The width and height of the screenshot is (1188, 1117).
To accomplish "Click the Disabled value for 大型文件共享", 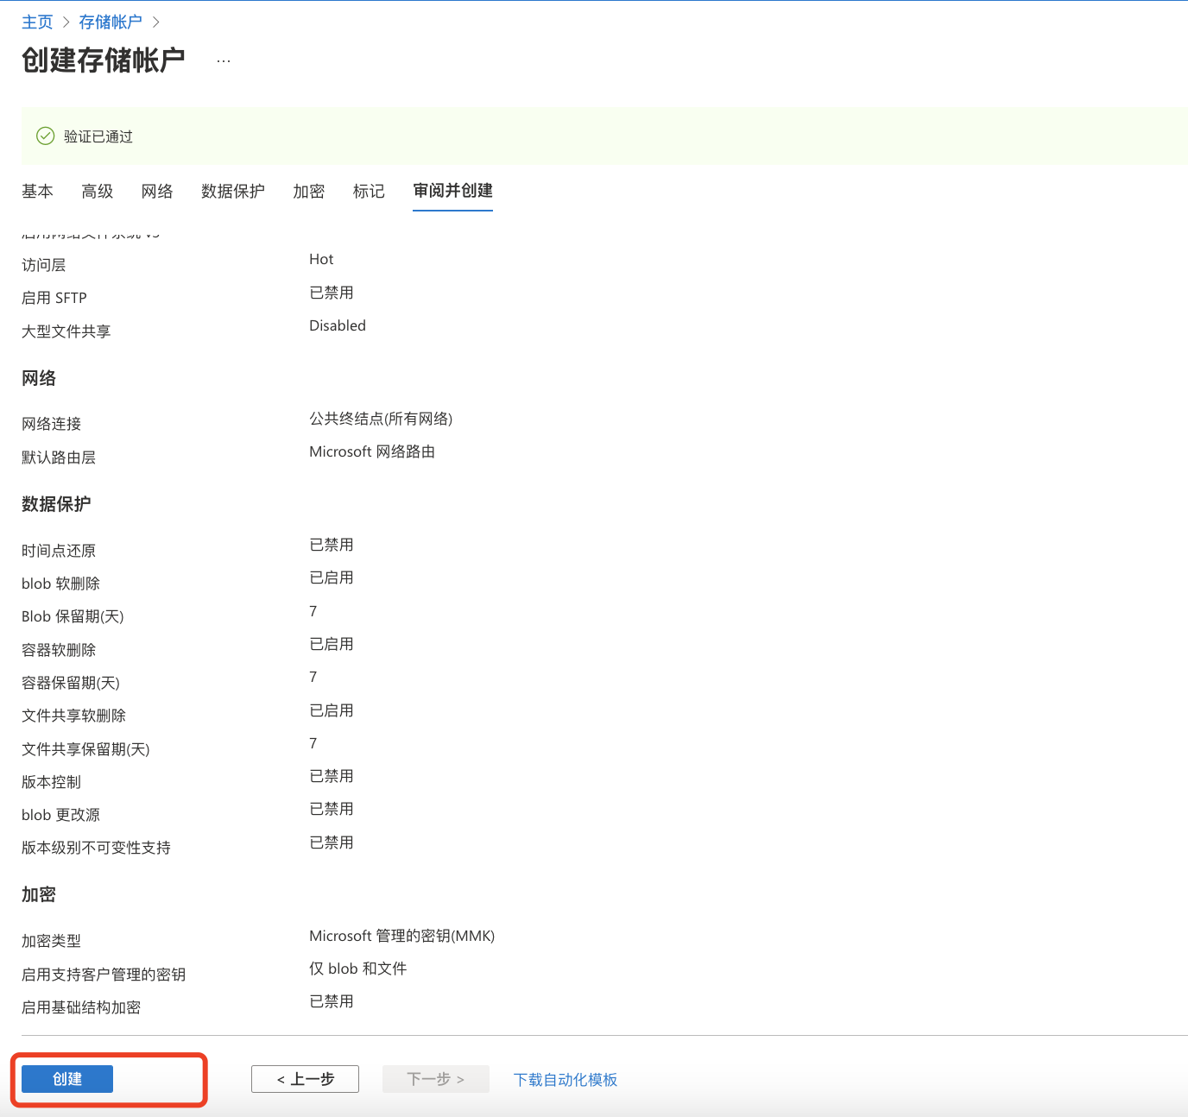I will (x=338, y=325).
